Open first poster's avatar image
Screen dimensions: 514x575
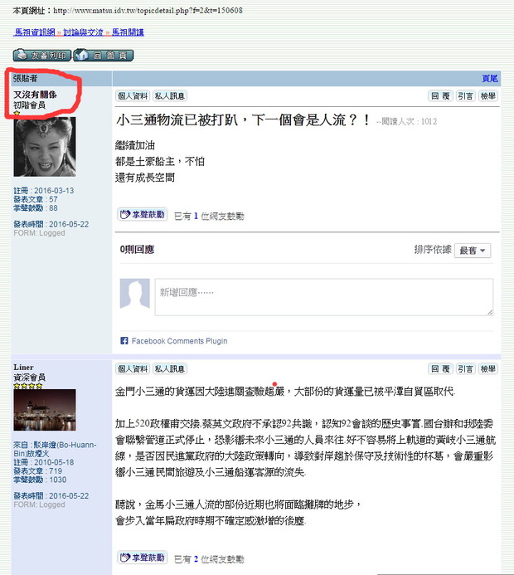click(x=45, y=147)
